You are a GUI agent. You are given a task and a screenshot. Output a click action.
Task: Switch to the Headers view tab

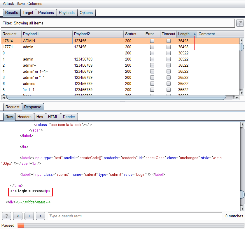click(x=24, y=117)
